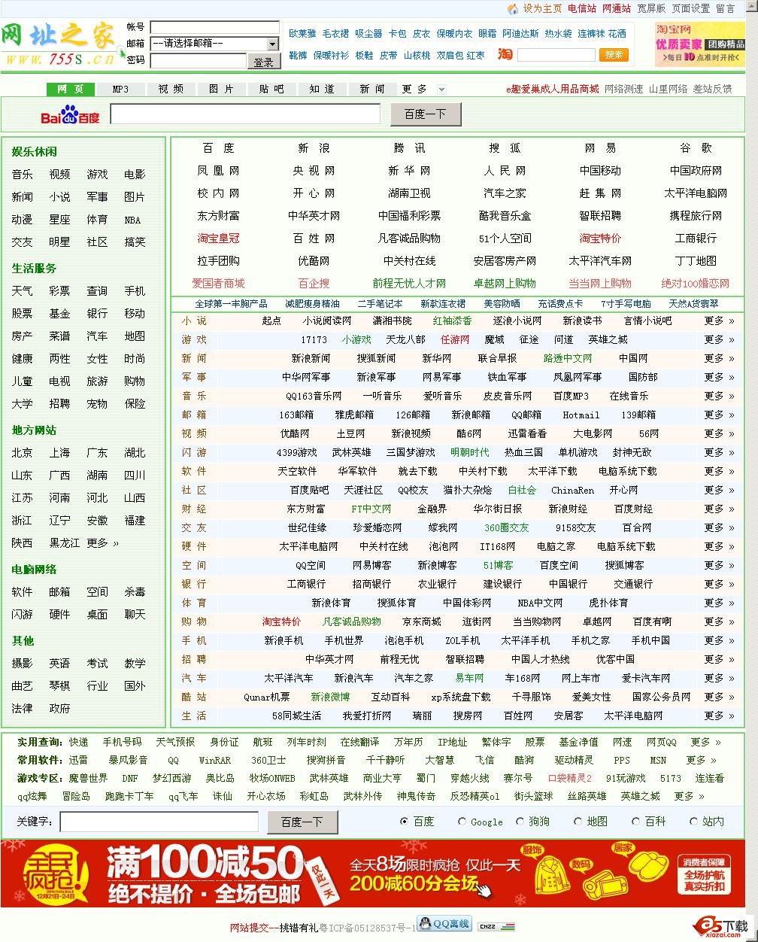
Task: Click the QQ离线 chat badge
Action: click(x=444, y=923)
